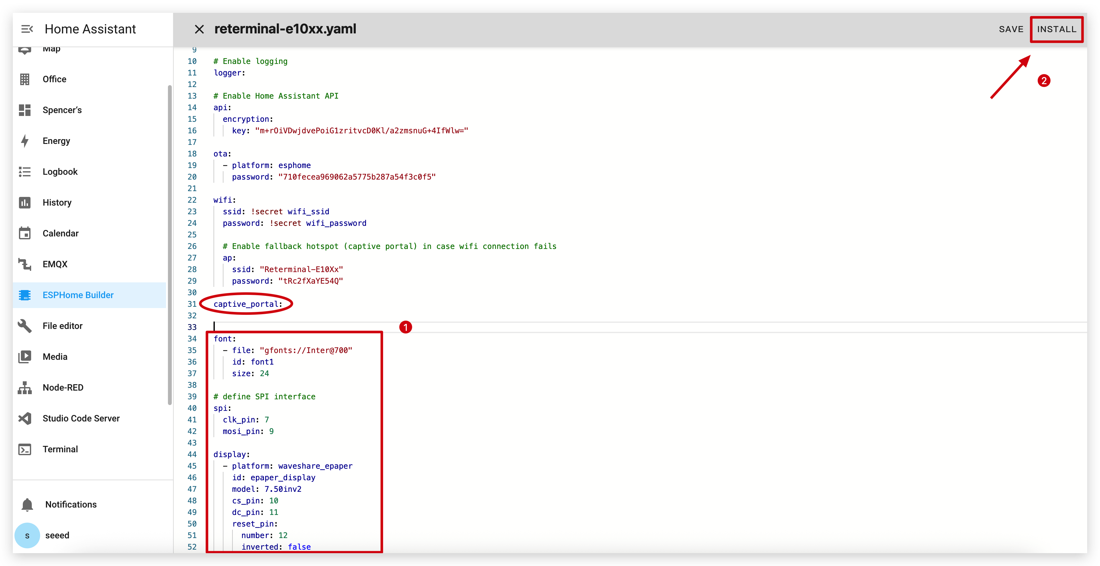Click the History chart icon

coord(25,202)
